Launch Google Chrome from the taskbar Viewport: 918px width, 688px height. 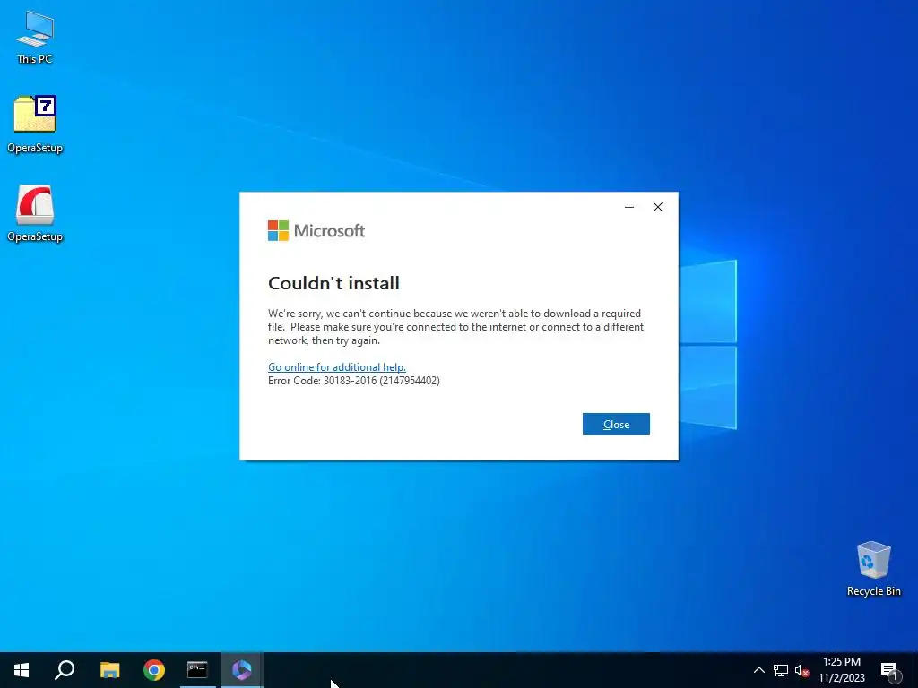coord(154,670)
